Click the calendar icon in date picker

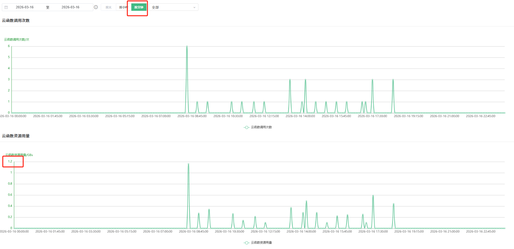click(6, 7)
